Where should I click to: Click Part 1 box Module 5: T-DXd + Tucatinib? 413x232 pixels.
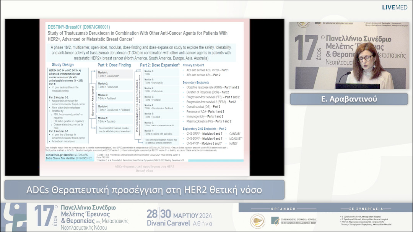(x=115, y=120)
